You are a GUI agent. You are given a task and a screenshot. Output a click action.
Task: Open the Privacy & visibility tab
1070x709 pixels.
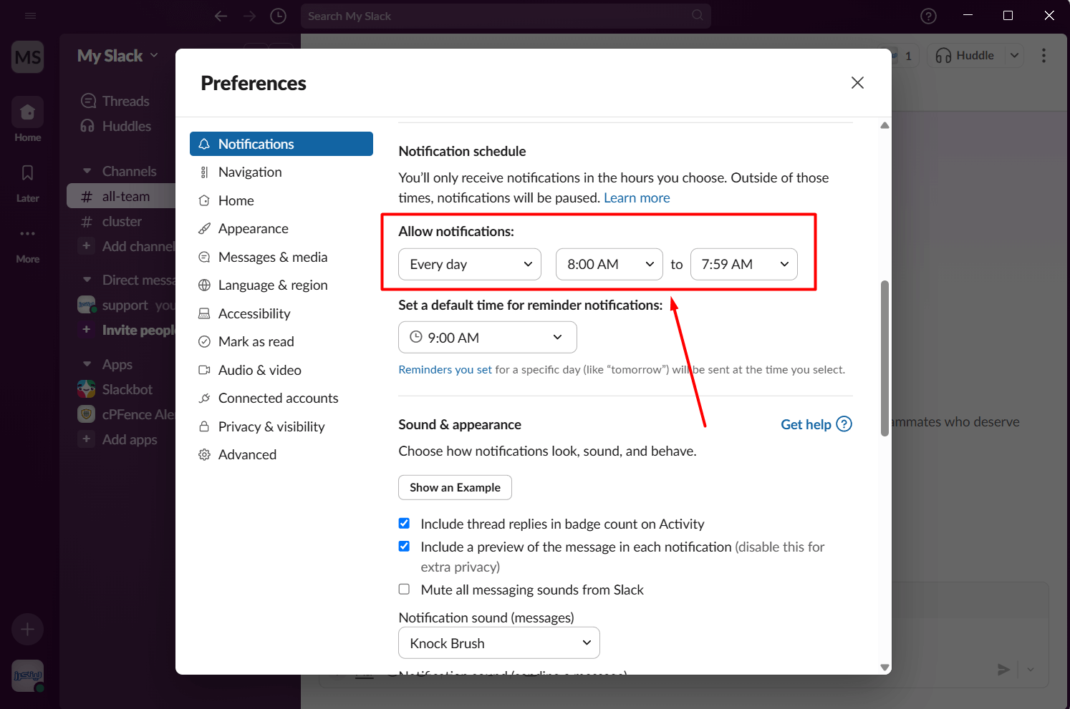pyautogui.click(x=271, y=426)
